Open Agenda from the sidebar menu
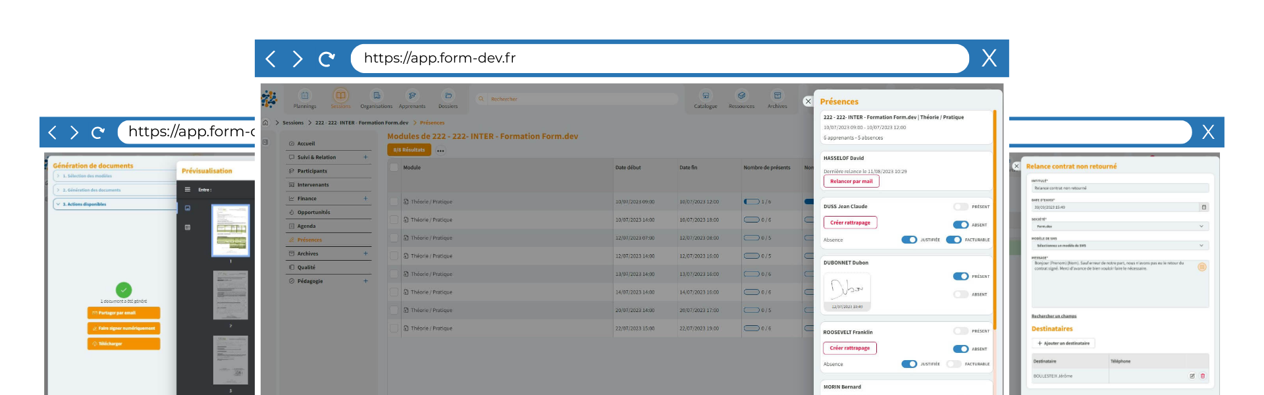The image size is (1264, 395). (306, 226)
